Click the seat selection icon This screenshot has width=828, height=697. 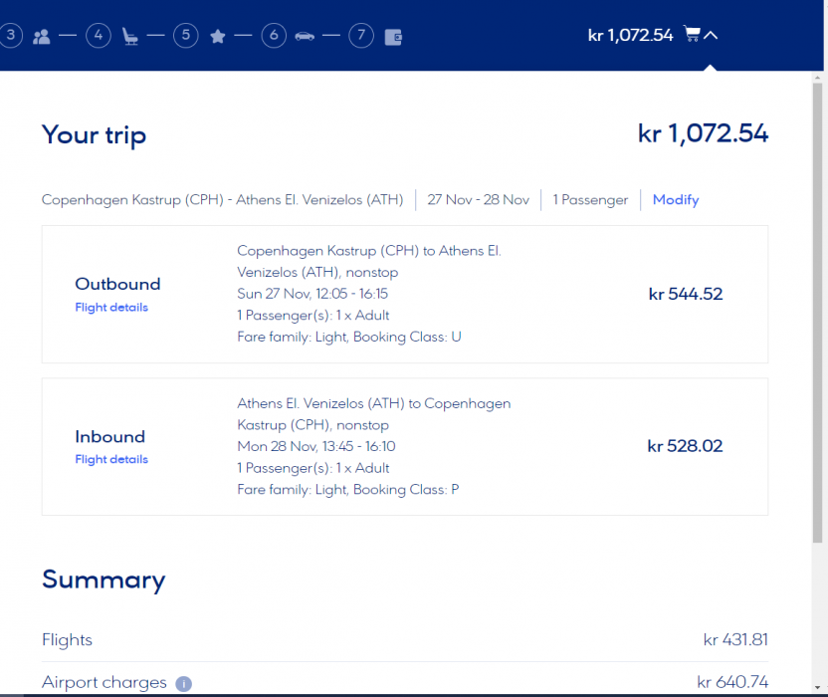(x=129, y=37)
